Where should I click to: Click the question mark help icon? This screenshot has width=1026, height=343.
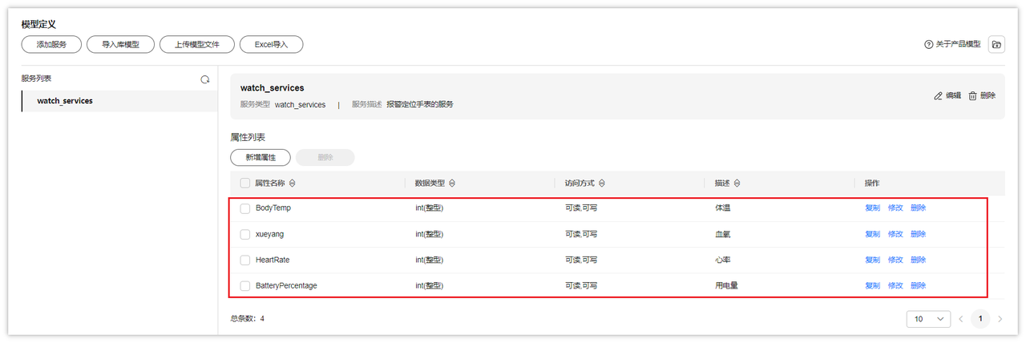pyautogui.click(x=929, y=45)
